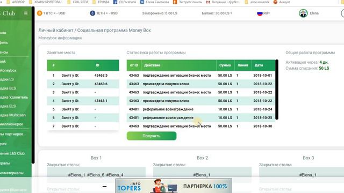Image resolution: width=344 pixels, height=193 pixels.
Task: Open the Elena user avatar
Action: coord(303,13)
